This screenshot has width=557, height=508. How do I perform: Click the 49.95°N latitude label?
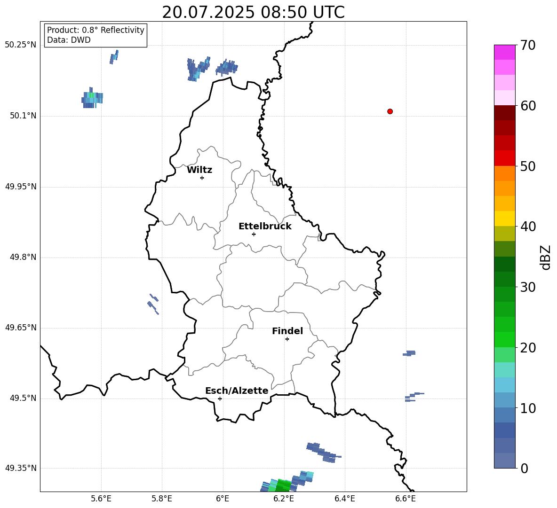pyautogui.click(x=21, y=187)
